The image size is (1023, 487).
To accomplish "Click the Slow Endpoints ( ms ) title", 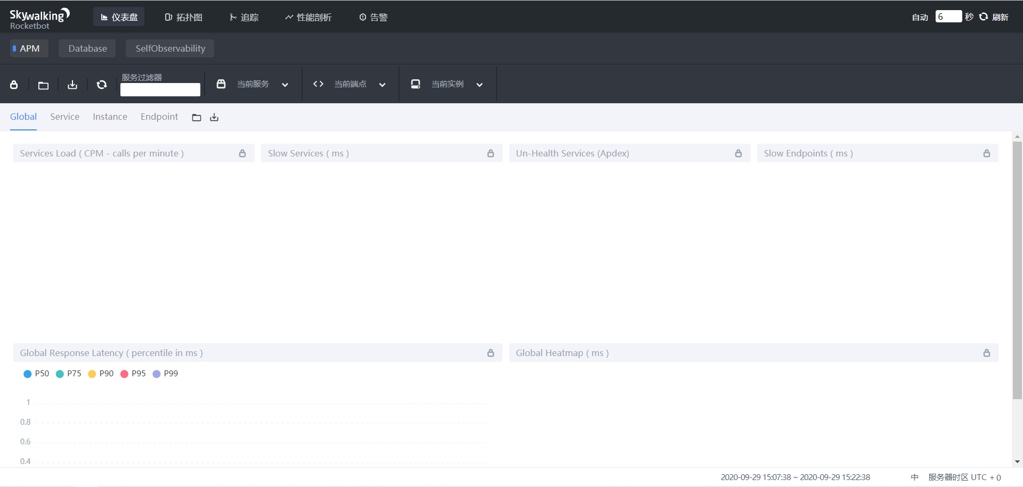I will [x=808, y=153].
